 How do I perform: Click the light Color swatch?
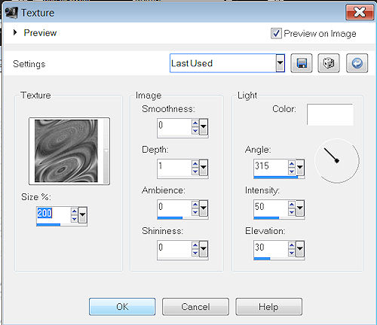pos(329,114)
